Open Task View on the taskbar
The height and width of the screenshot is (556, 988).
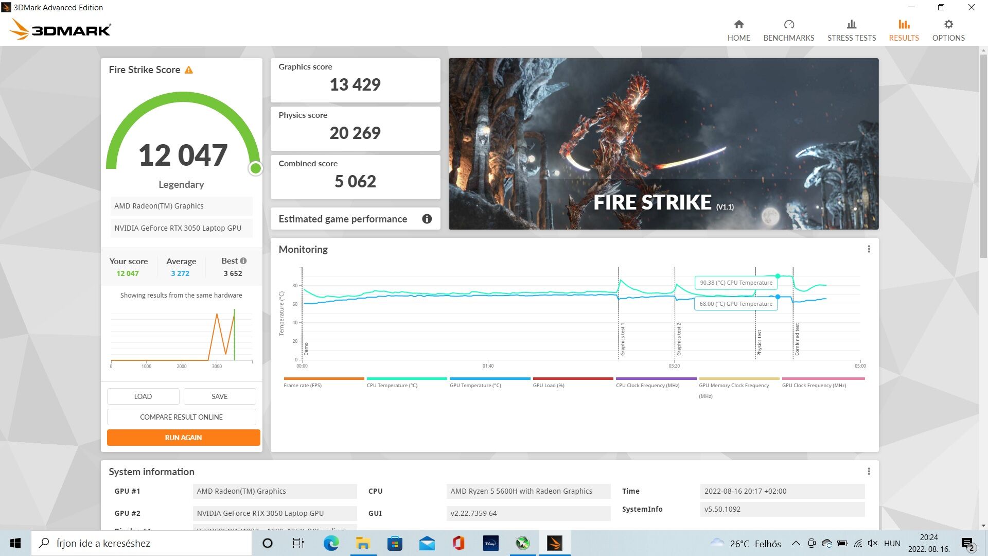298,543
